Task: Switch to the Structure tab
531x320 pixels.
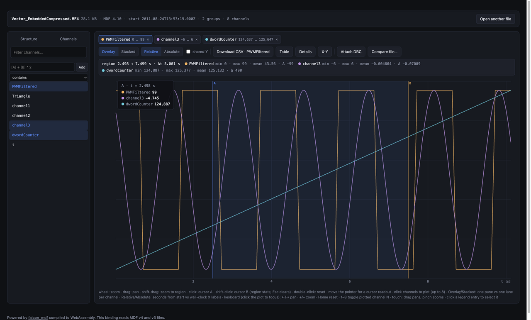Action: [29, 39]
